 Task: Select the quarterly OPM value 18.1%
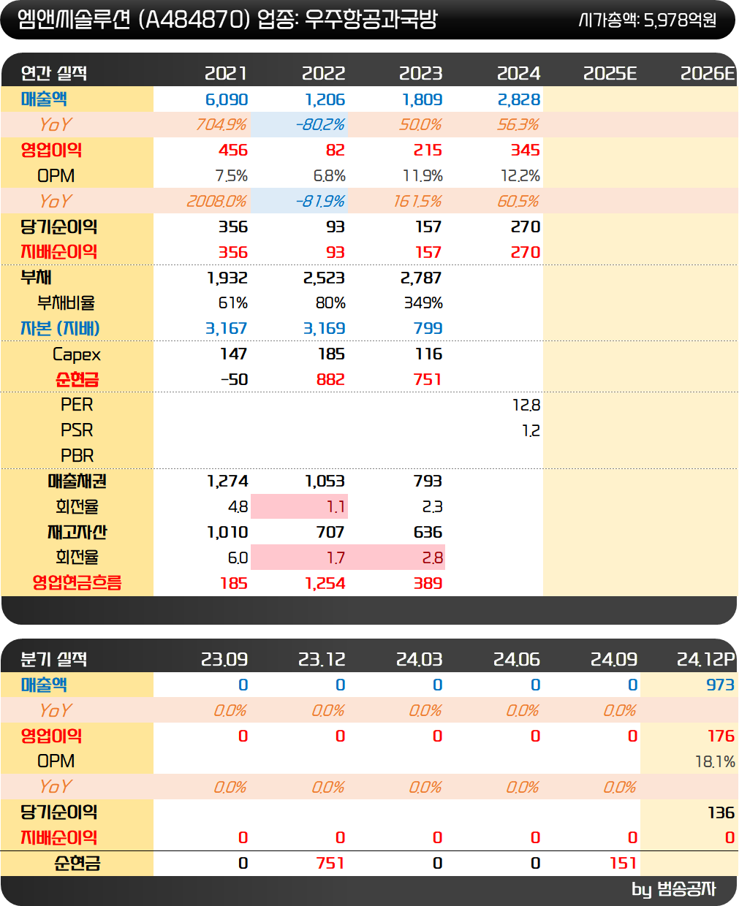pyautogui.click(x=715, y=762)
